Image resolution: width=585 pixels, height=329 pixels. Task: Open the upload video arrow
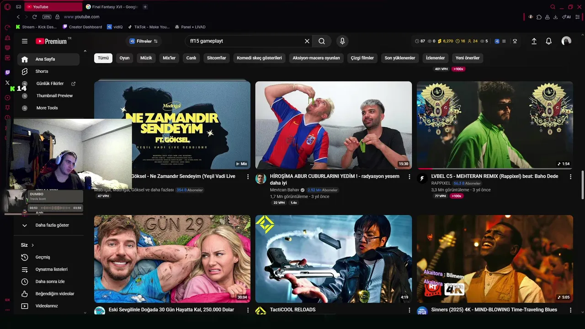pos(534,41)
